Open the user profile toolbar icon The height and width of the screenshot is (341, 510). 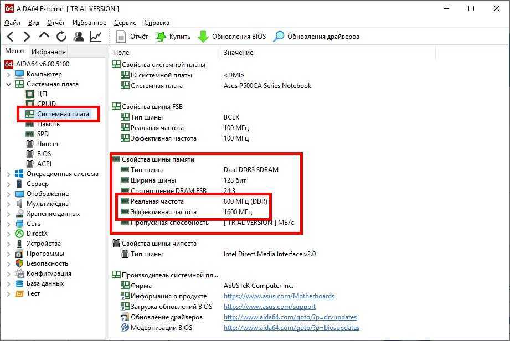[x=79, y=37]
